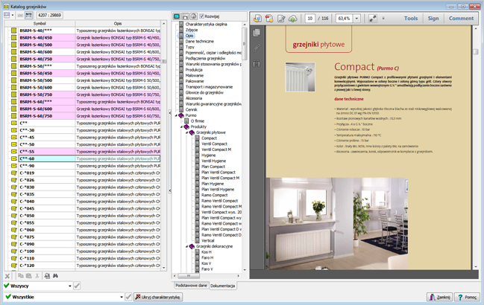Click the collapse splitter arrow between table and tree
The image size is (484, 305).
tap(170, 112)
